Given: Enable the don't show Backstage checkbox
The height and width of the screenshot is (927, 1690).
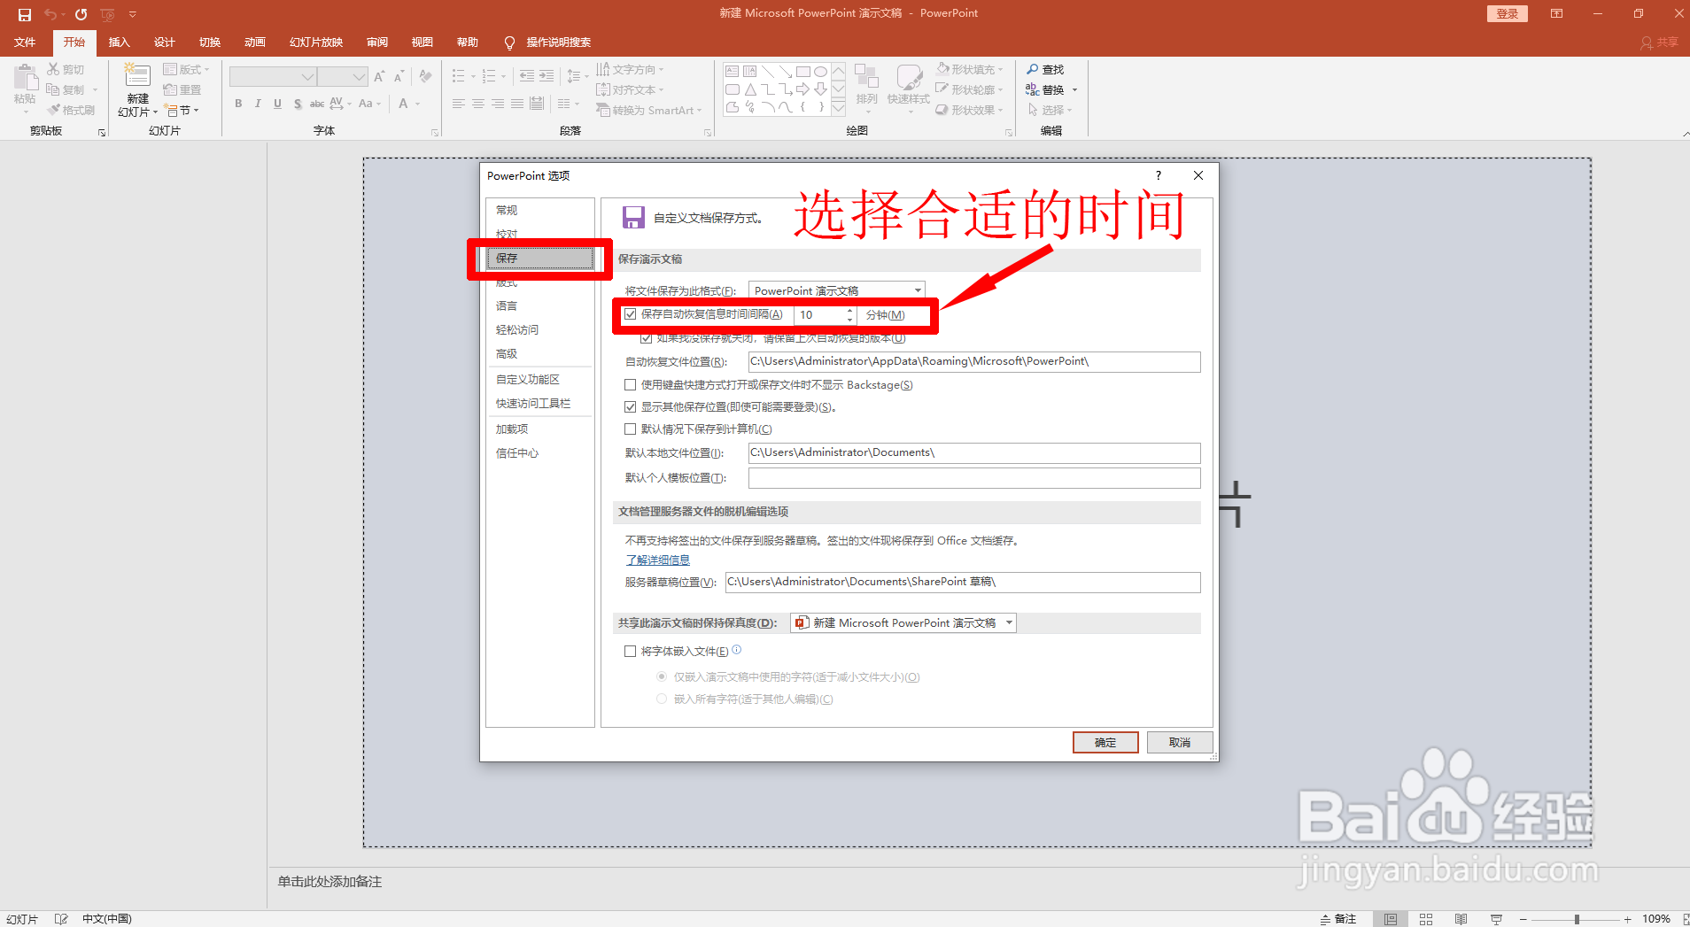Looking at the screenshot, I should tap(631, 385).
